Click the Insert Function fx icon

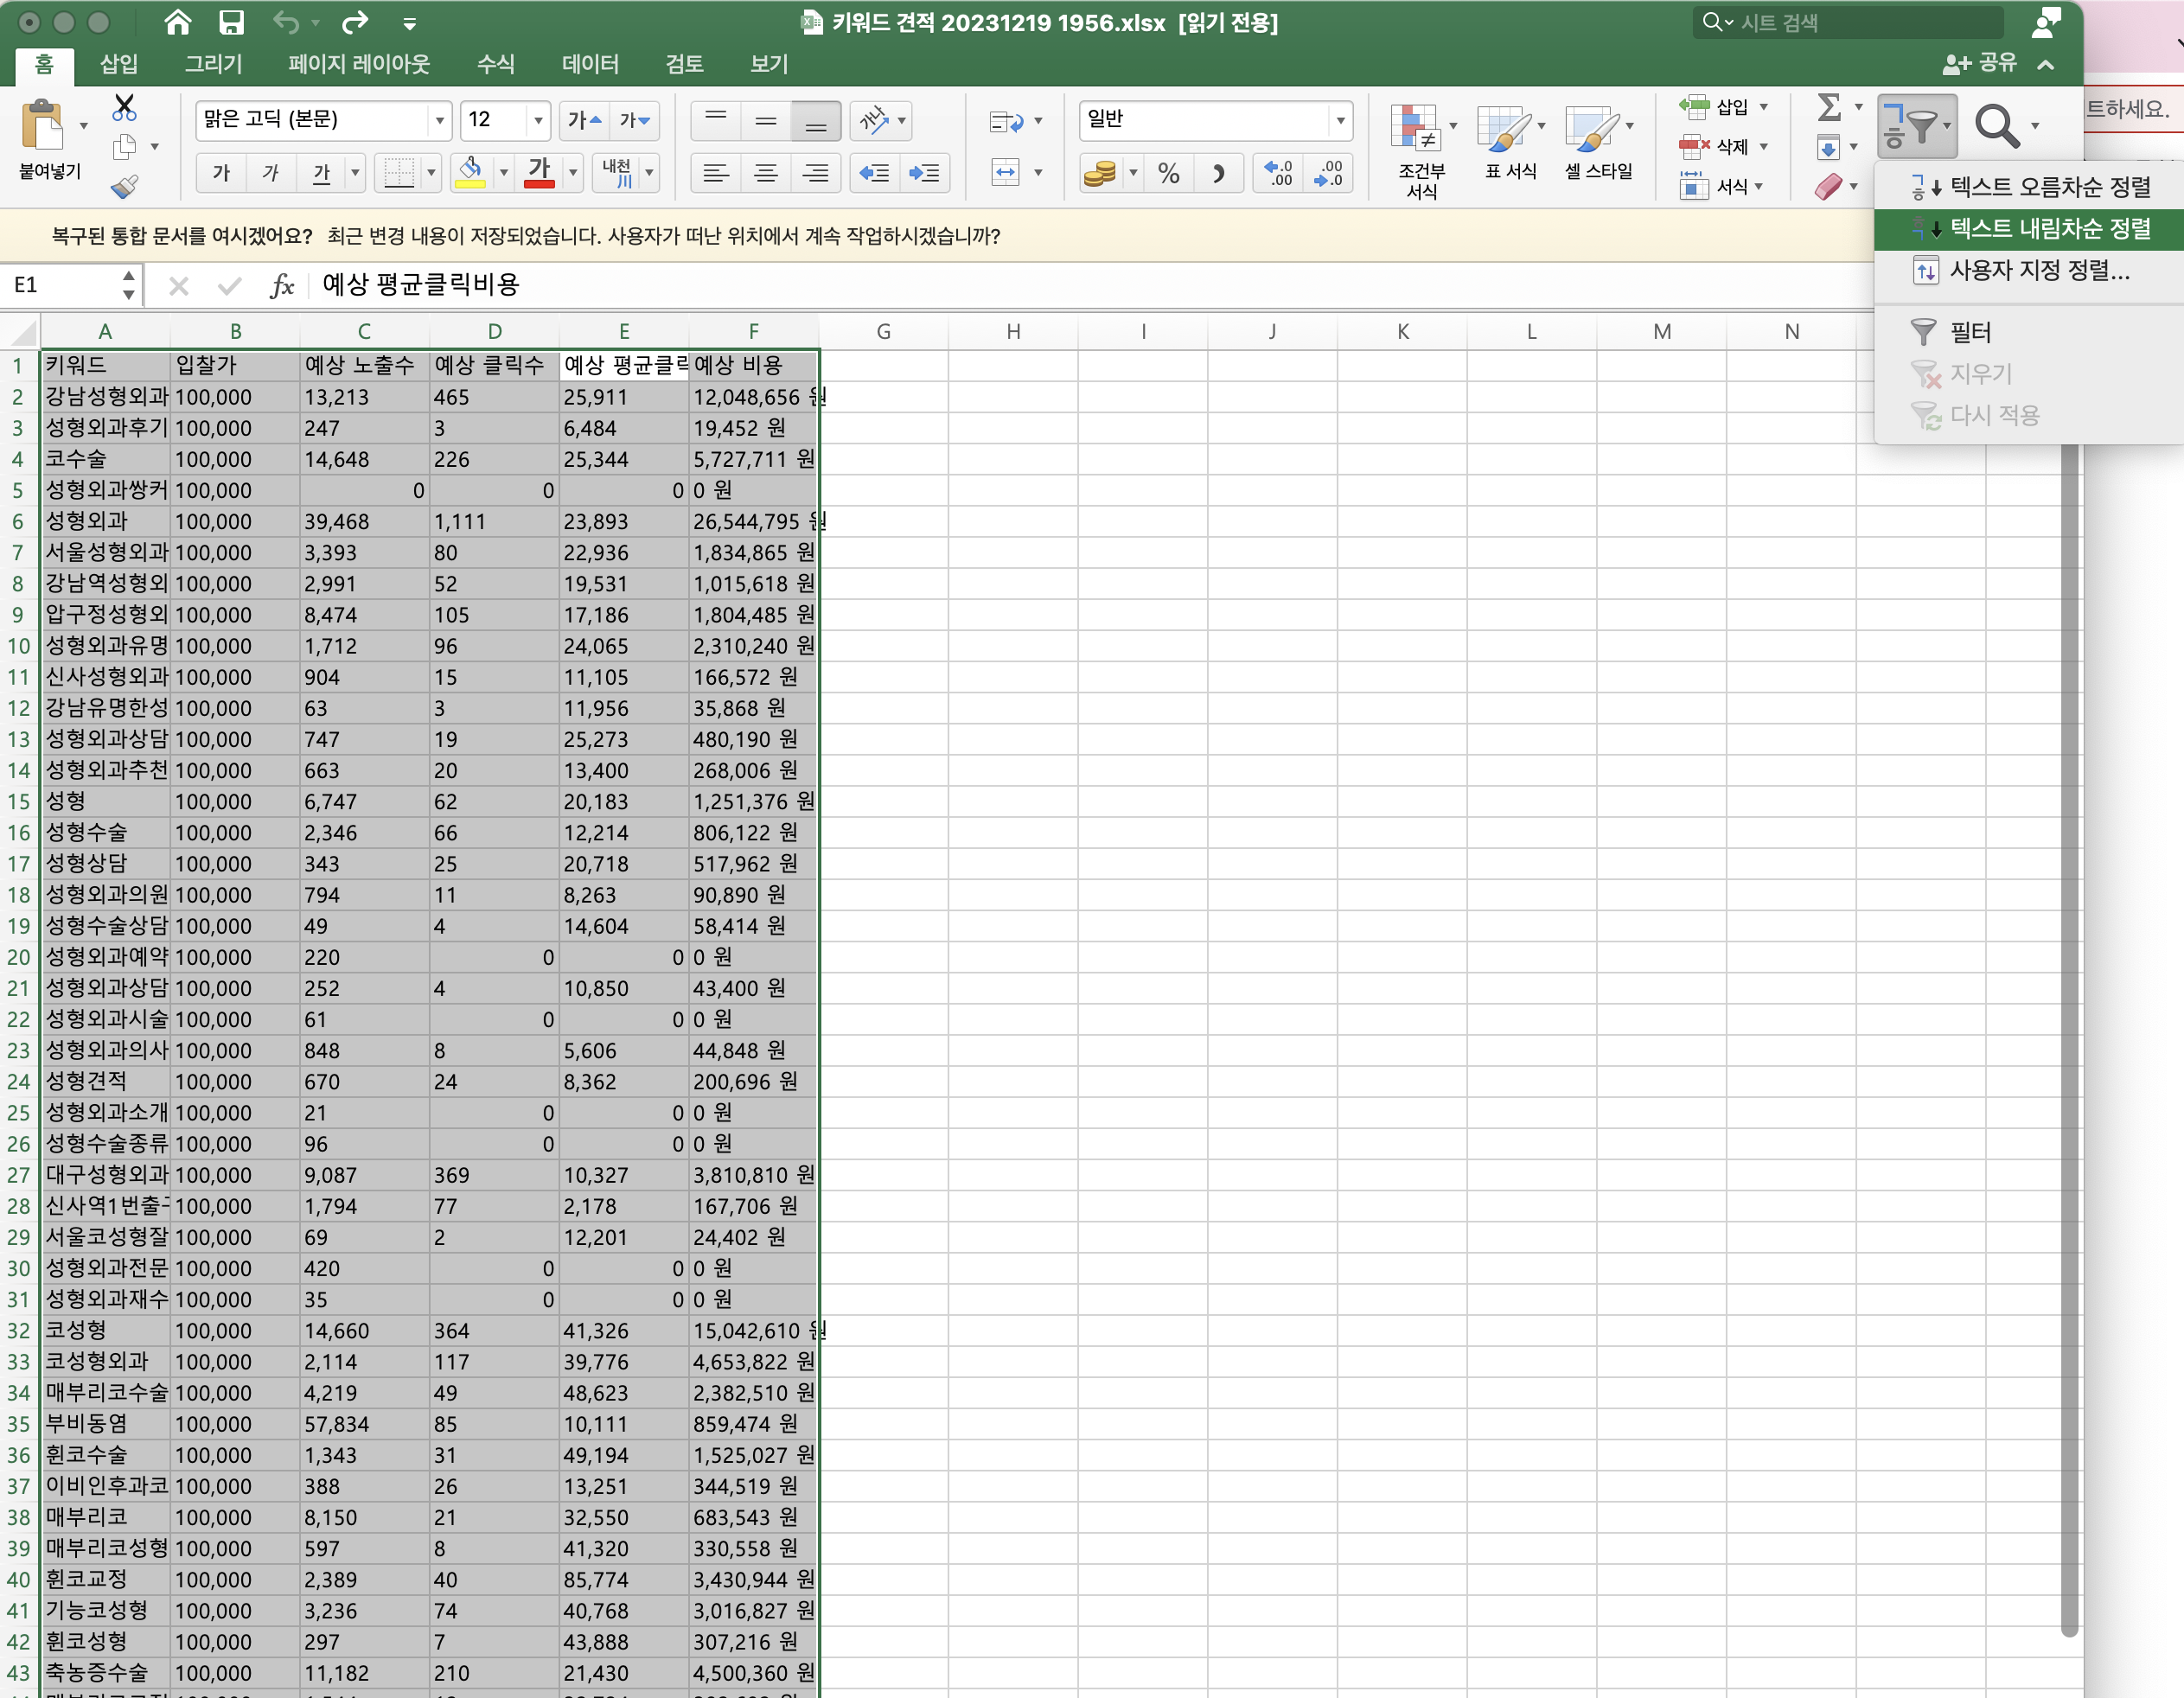pyautogui.click(x=282, y=286)
